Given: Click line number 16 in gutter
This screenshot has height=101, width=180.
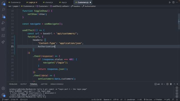Looking at the screenshot, I should click(x=12, y=30).
